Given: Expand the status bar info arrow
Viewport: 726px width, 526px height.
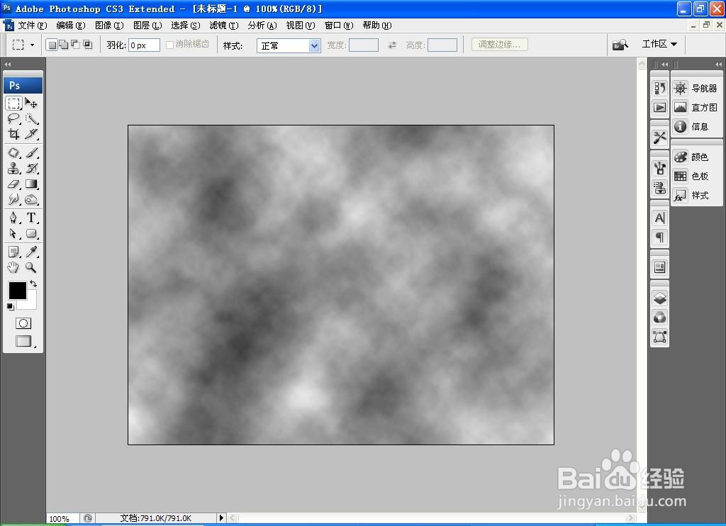Looking at the screenshot, I should pyautogui.click(x=221, y=517).
